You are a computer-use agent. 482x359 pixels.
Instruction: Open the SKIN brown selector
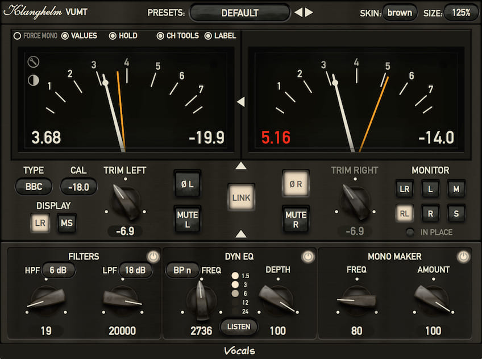(x=400, y=13)
